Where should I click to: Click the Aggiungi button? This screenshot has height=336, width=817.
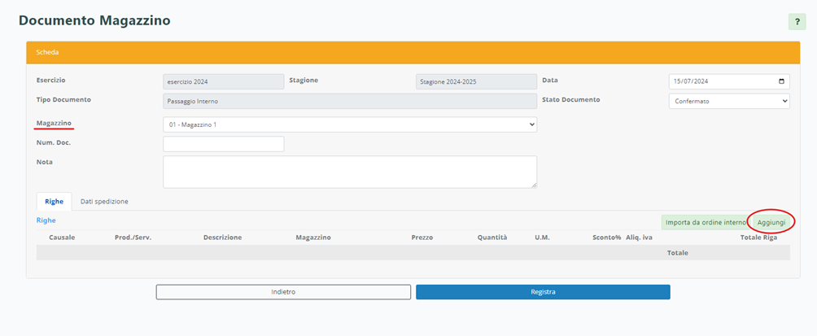coord(771,222)
